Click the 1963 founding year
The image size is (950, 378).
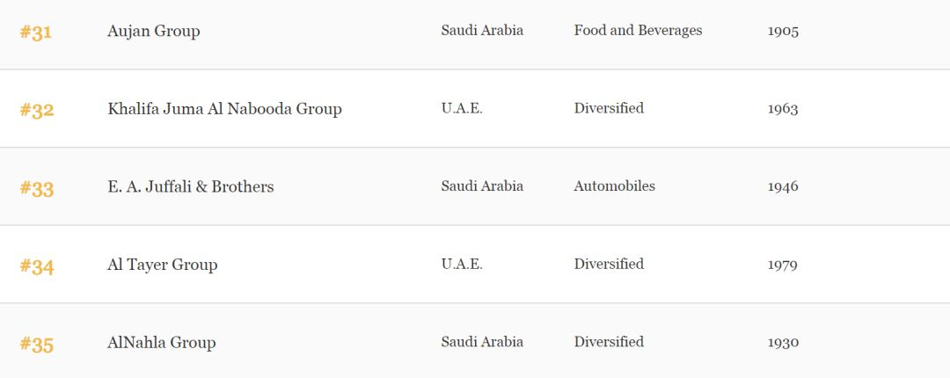[783, 109]
